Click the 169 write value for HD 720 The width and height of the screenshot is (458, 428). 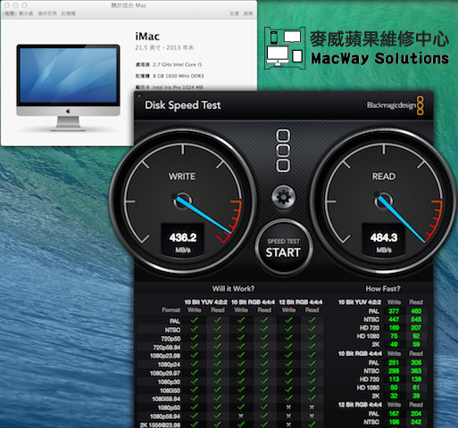[x=394, y=328]
